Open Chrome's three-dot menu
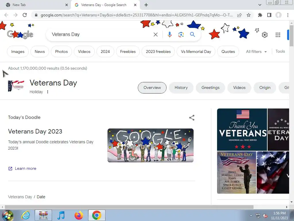The image size is (294, 221). 288,15
